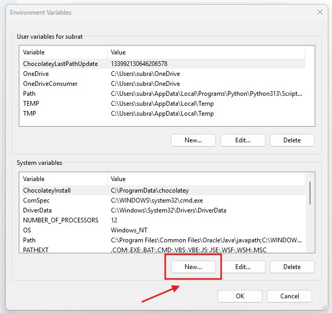Click Delete button under User variables

[292, 140]
